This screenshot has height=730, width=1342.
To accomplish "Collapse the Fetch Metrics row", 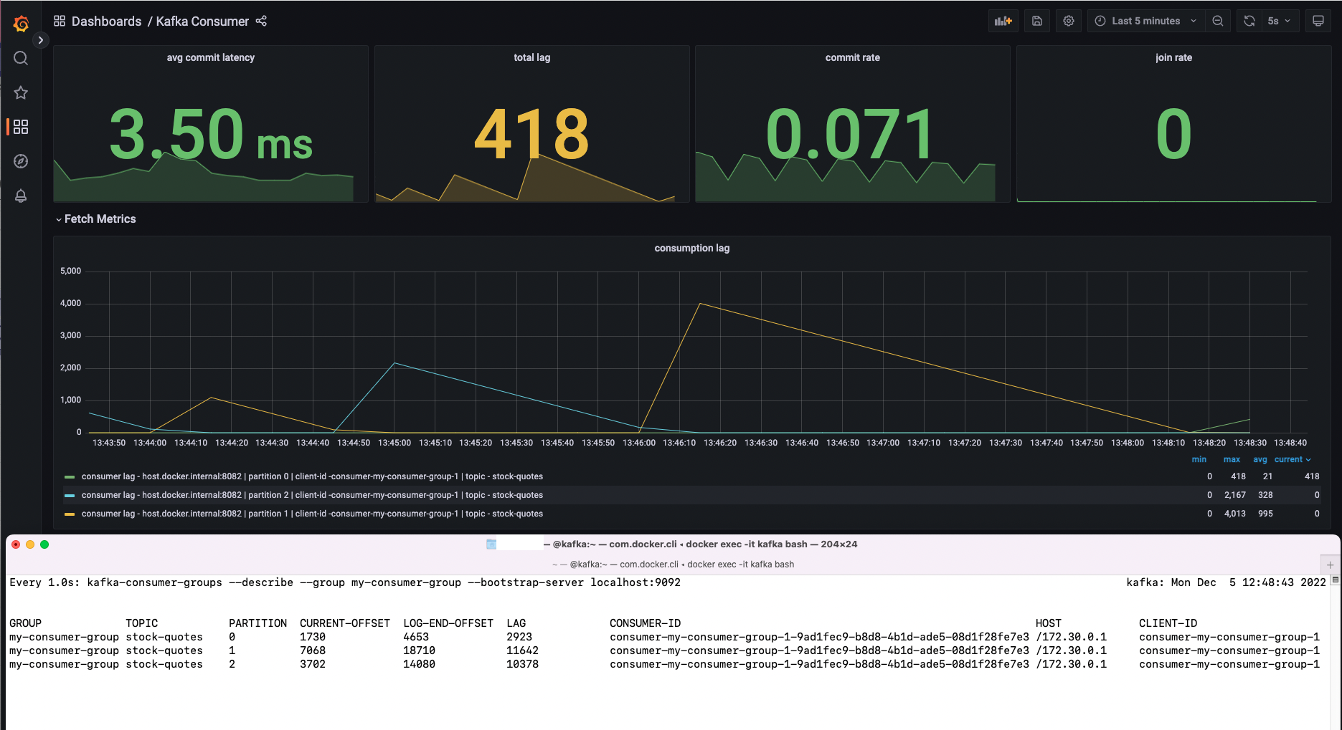I will click(95, 219).
